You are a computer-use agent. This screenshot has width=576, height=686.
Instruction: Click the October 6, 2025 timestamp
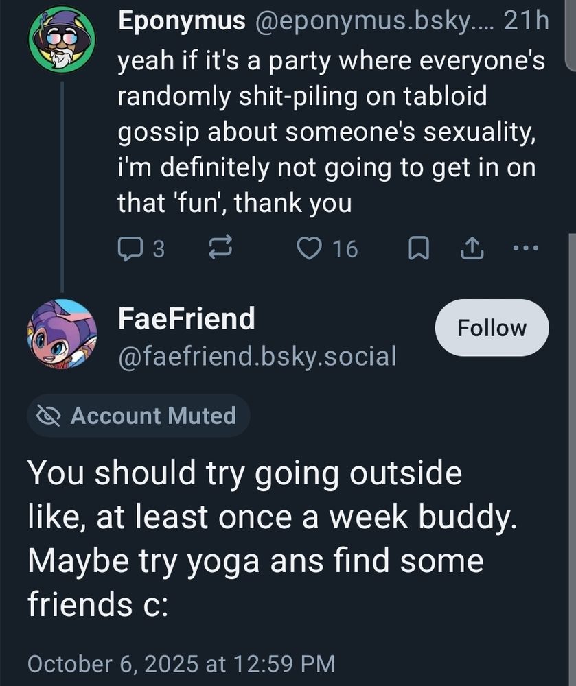coord(181,663)
